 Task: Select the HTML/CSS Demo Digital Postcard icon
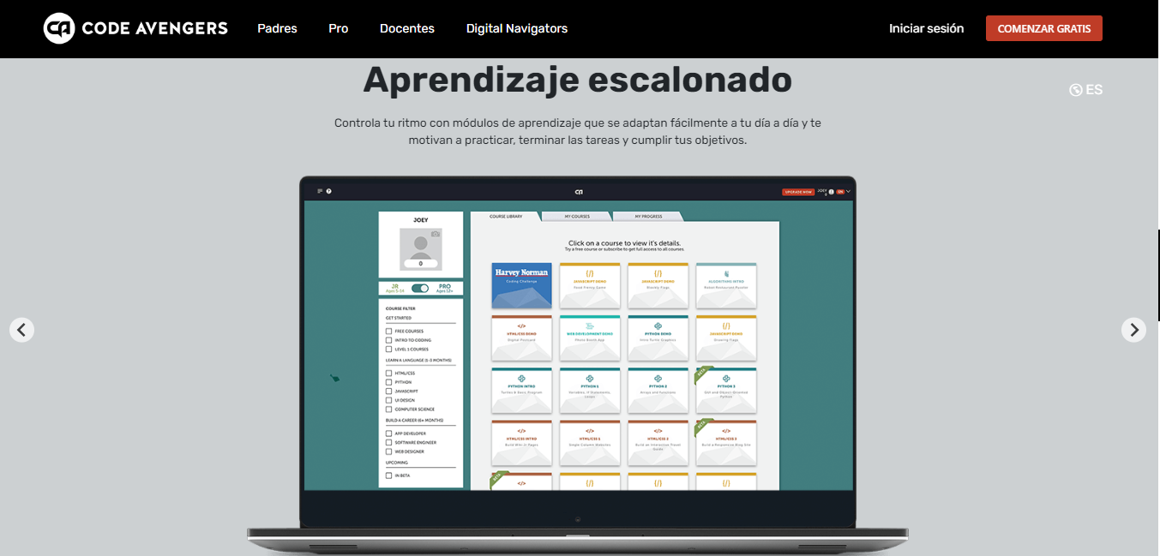point(521,325)
